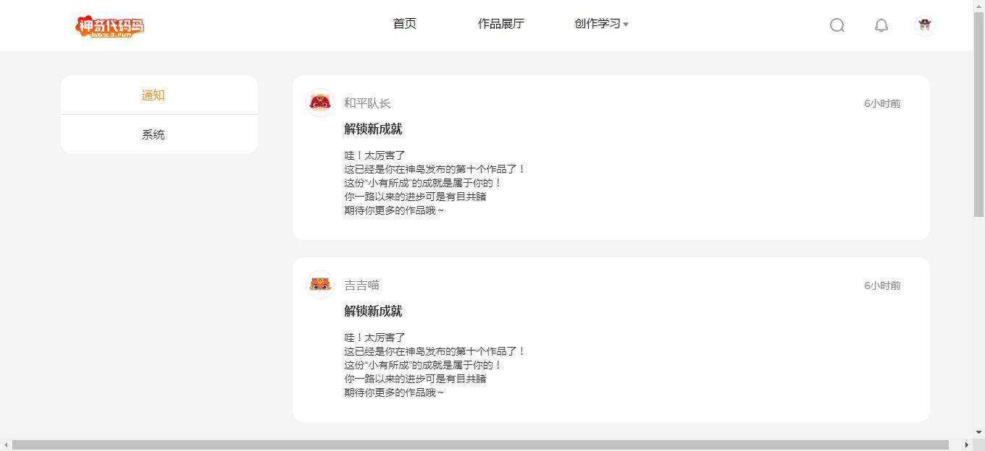The image size is (985, 451).
Task: Click the horizontal scrollbar right arrow
Action: [966, 444]
